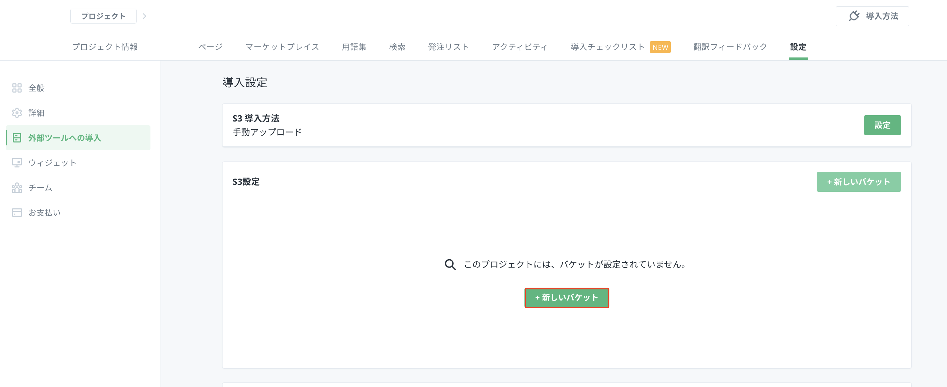
Task: Open the アクティビティ tab
Action: click(x=520, y=47)
